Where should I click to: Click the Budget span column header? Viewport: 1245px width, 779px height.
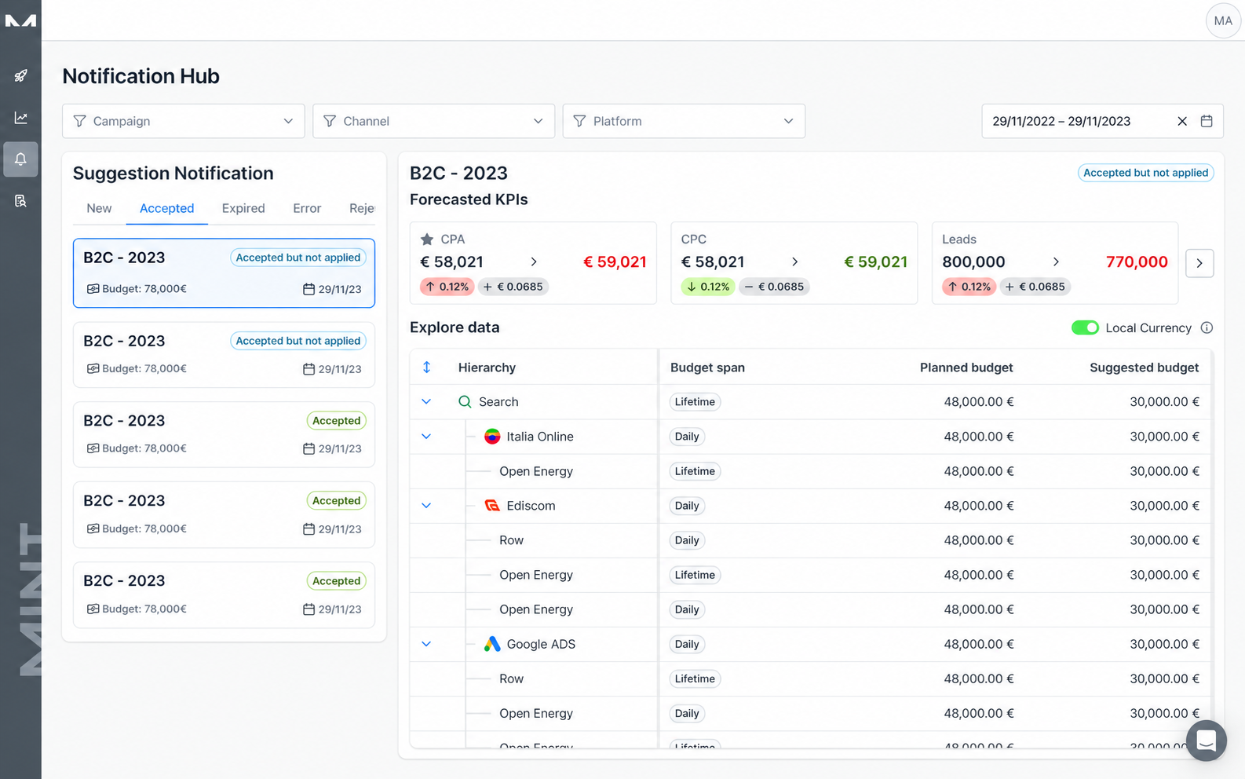(707, 368)
